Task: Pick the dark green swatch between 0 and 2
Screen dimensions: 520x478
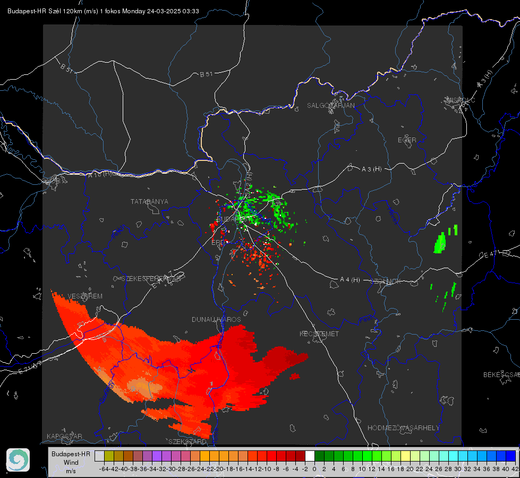Action: (319, 456)
